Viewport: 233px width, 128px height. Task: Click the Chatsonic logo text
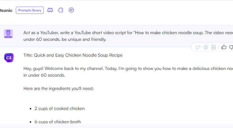click(x=6, y=11)
